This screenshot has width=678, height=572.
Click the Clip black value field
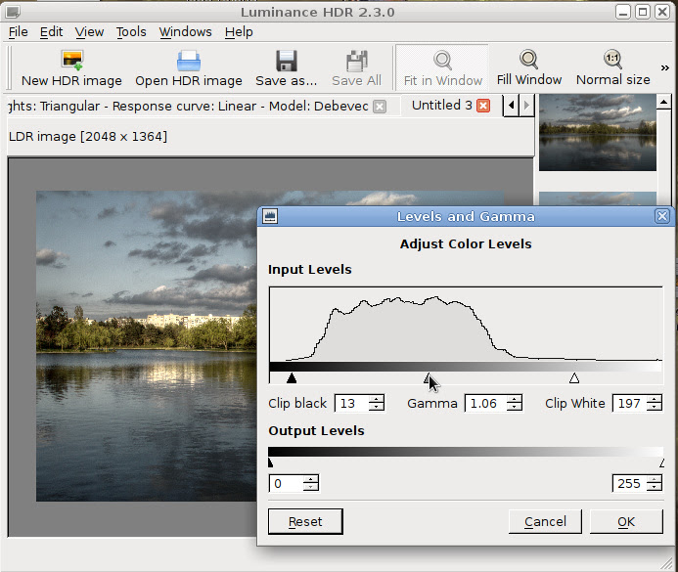(x=352, y=404)
